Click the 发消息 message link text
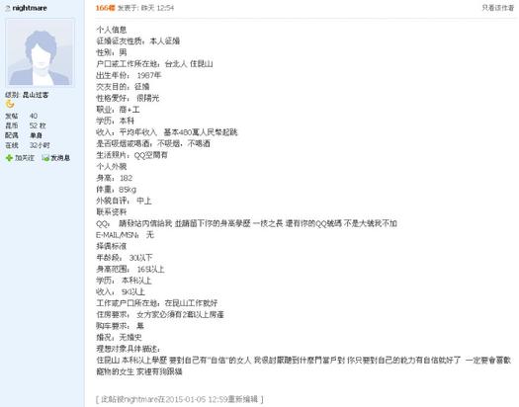This screenshot has height=407, width=519. pyautogui.click(x=60, y=158)
